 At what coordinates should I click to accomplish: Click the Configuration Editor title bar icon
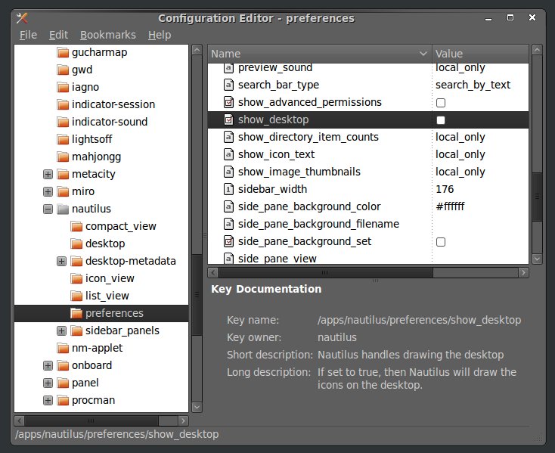coord(22,18)
